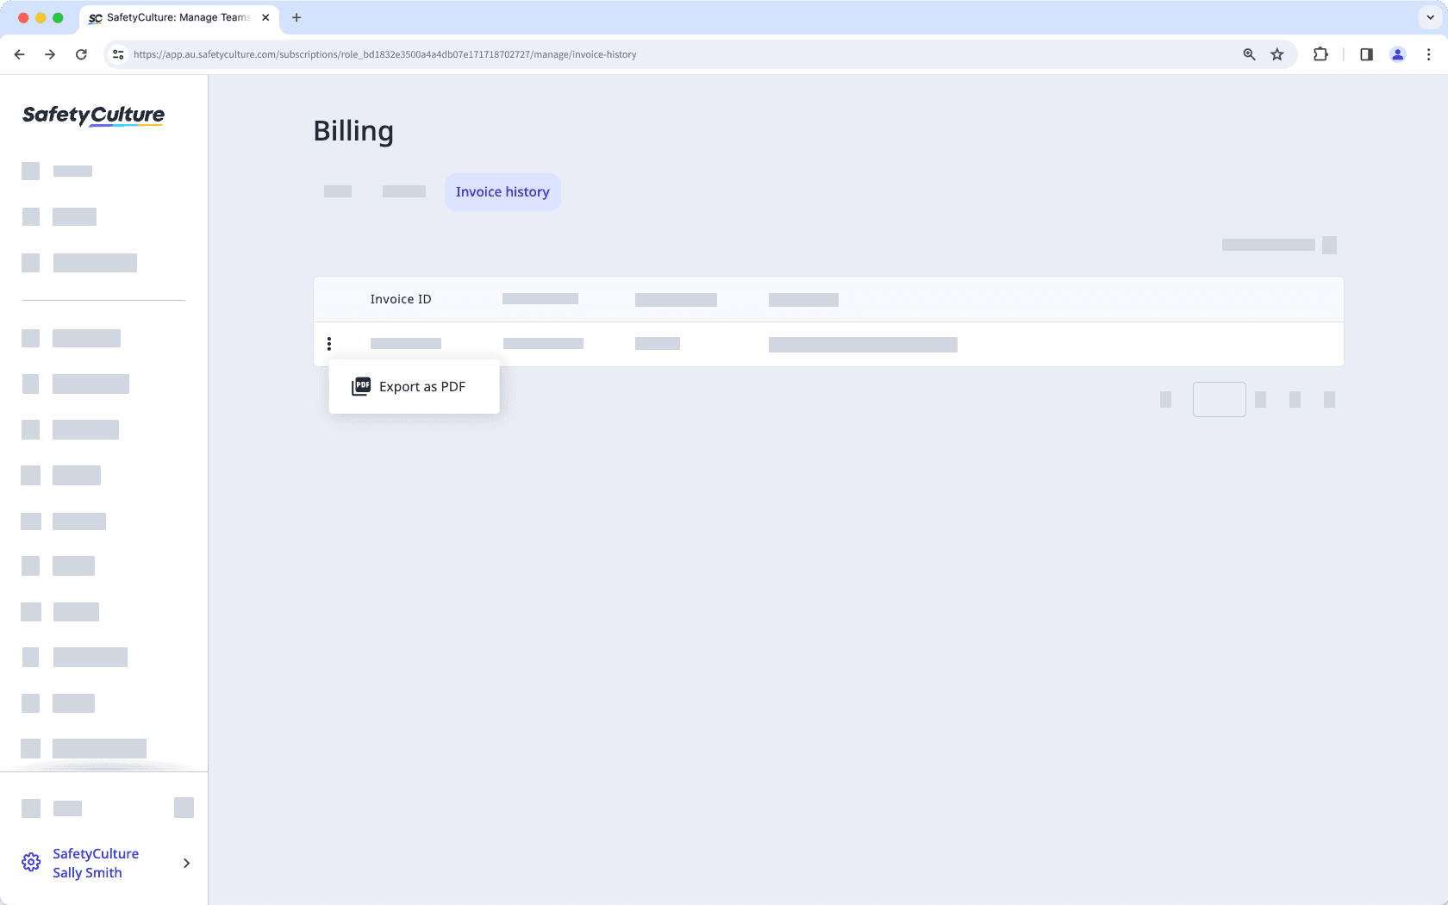Click the back navigation arrow
Viewport: 1448px width, 905px height.
[19, 53]
